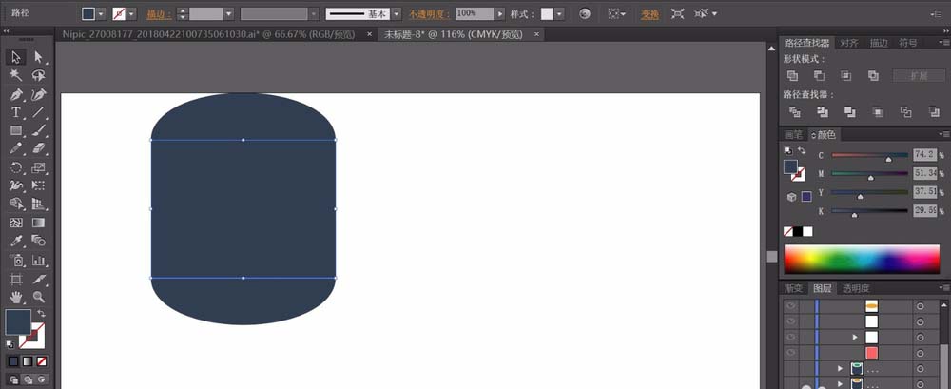Image resolution: width=951 pixels, height=389 pixels.
Task: Switch to the 对齐 panel tab
Action: click(849, 43)
